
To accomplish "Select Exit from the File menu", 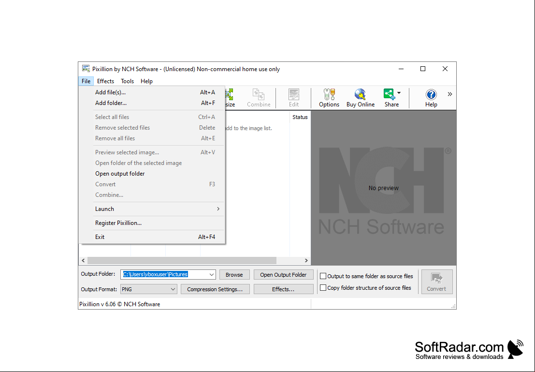I will [152, 237].
